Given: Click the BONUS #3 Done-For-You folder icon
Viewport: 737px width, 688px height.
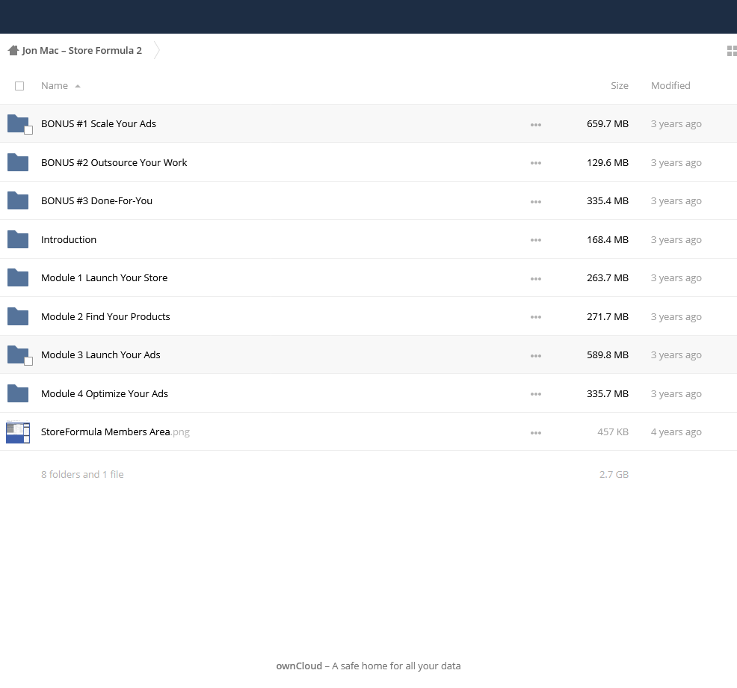Looking at the screenshot, I should [18, 201].
